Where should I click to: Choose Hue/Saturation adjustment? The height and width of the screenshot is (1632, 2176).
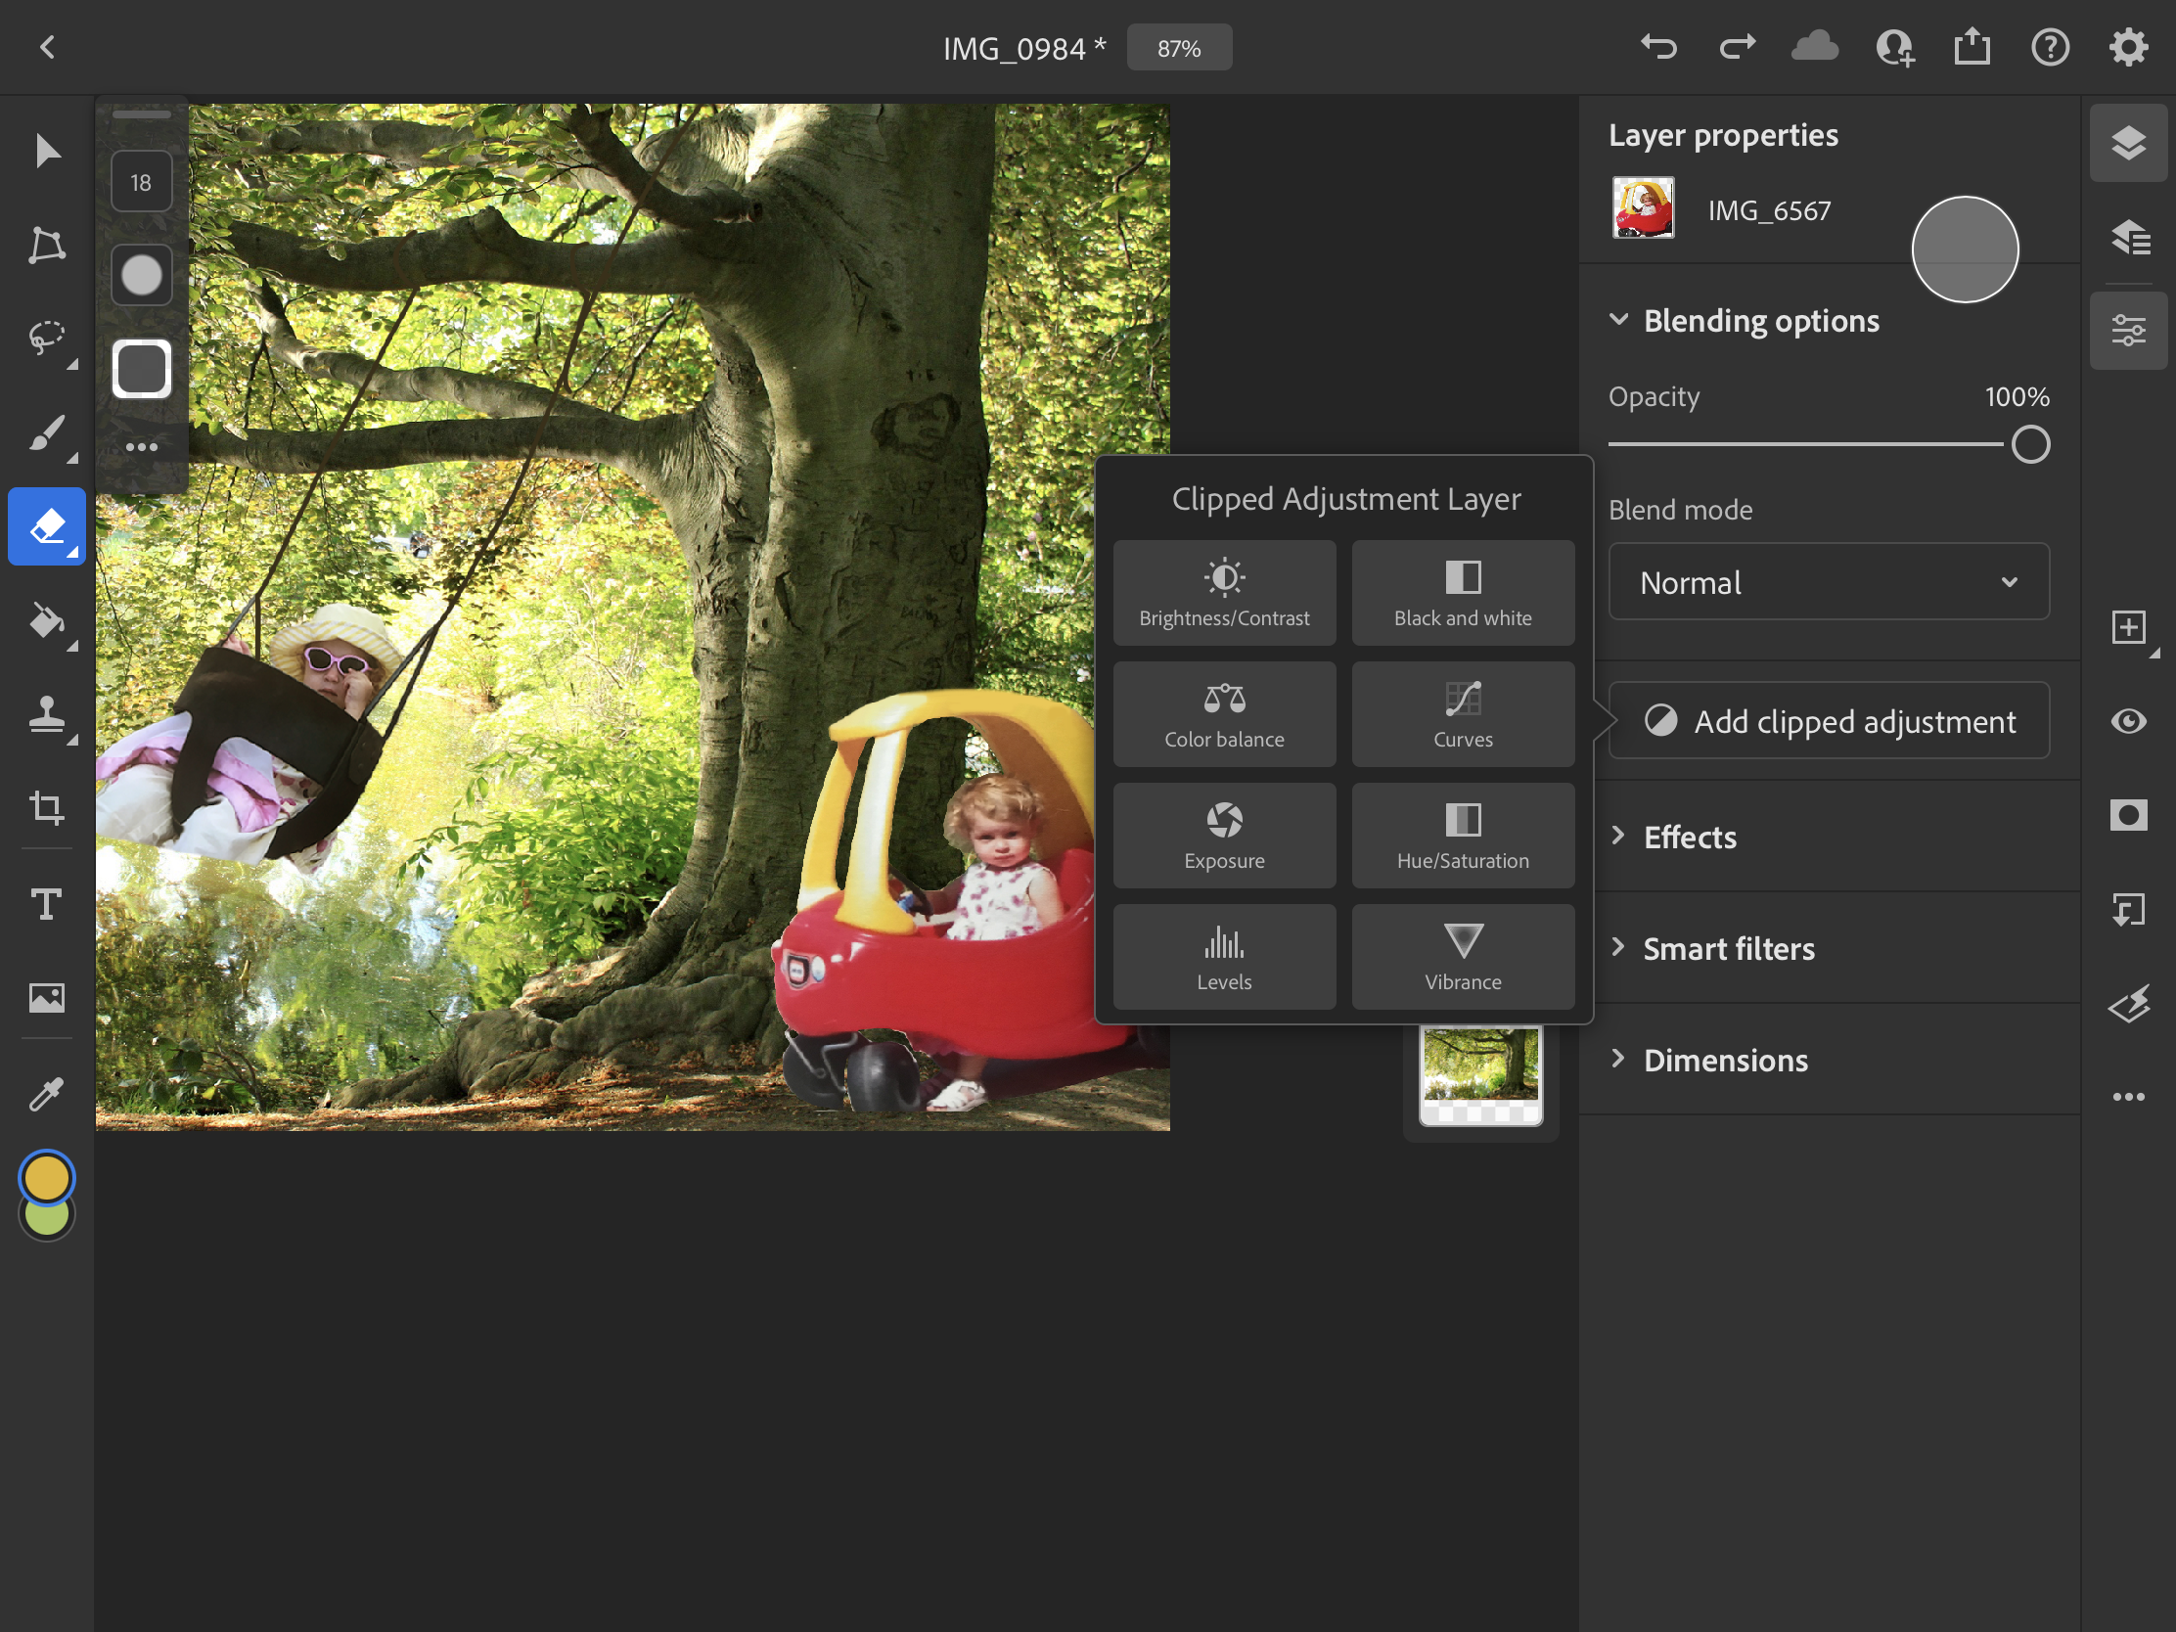(1462, 836)
